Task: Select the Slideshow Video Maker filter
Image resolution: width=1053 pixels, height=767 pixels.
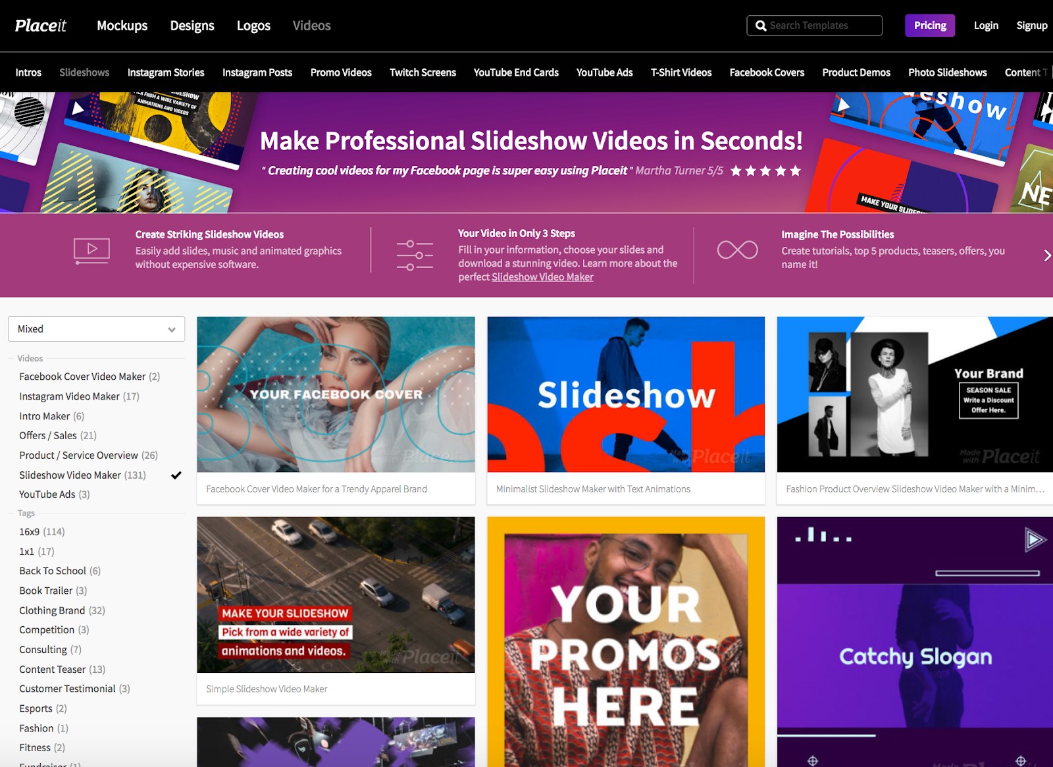Action: click(x=82, y=475)
